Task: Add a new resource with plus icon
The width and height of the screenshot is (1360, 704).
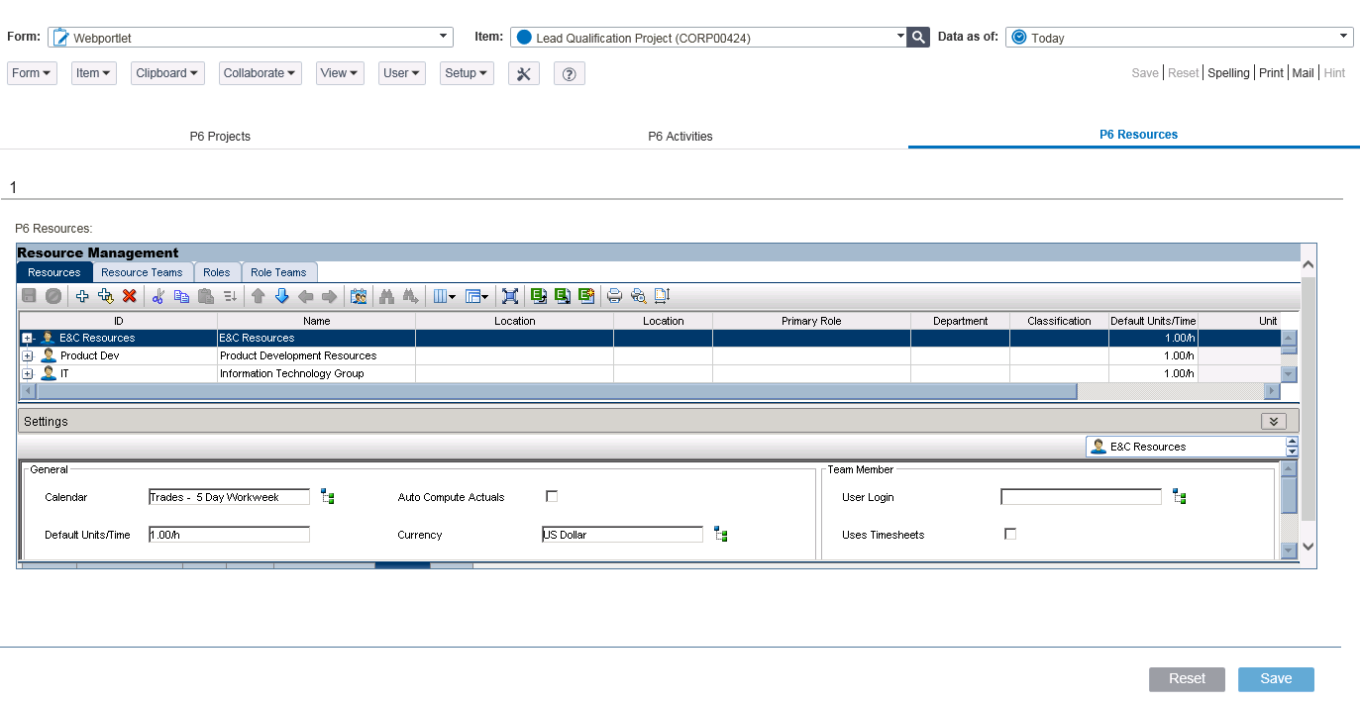Action: (x=82, y=295)
